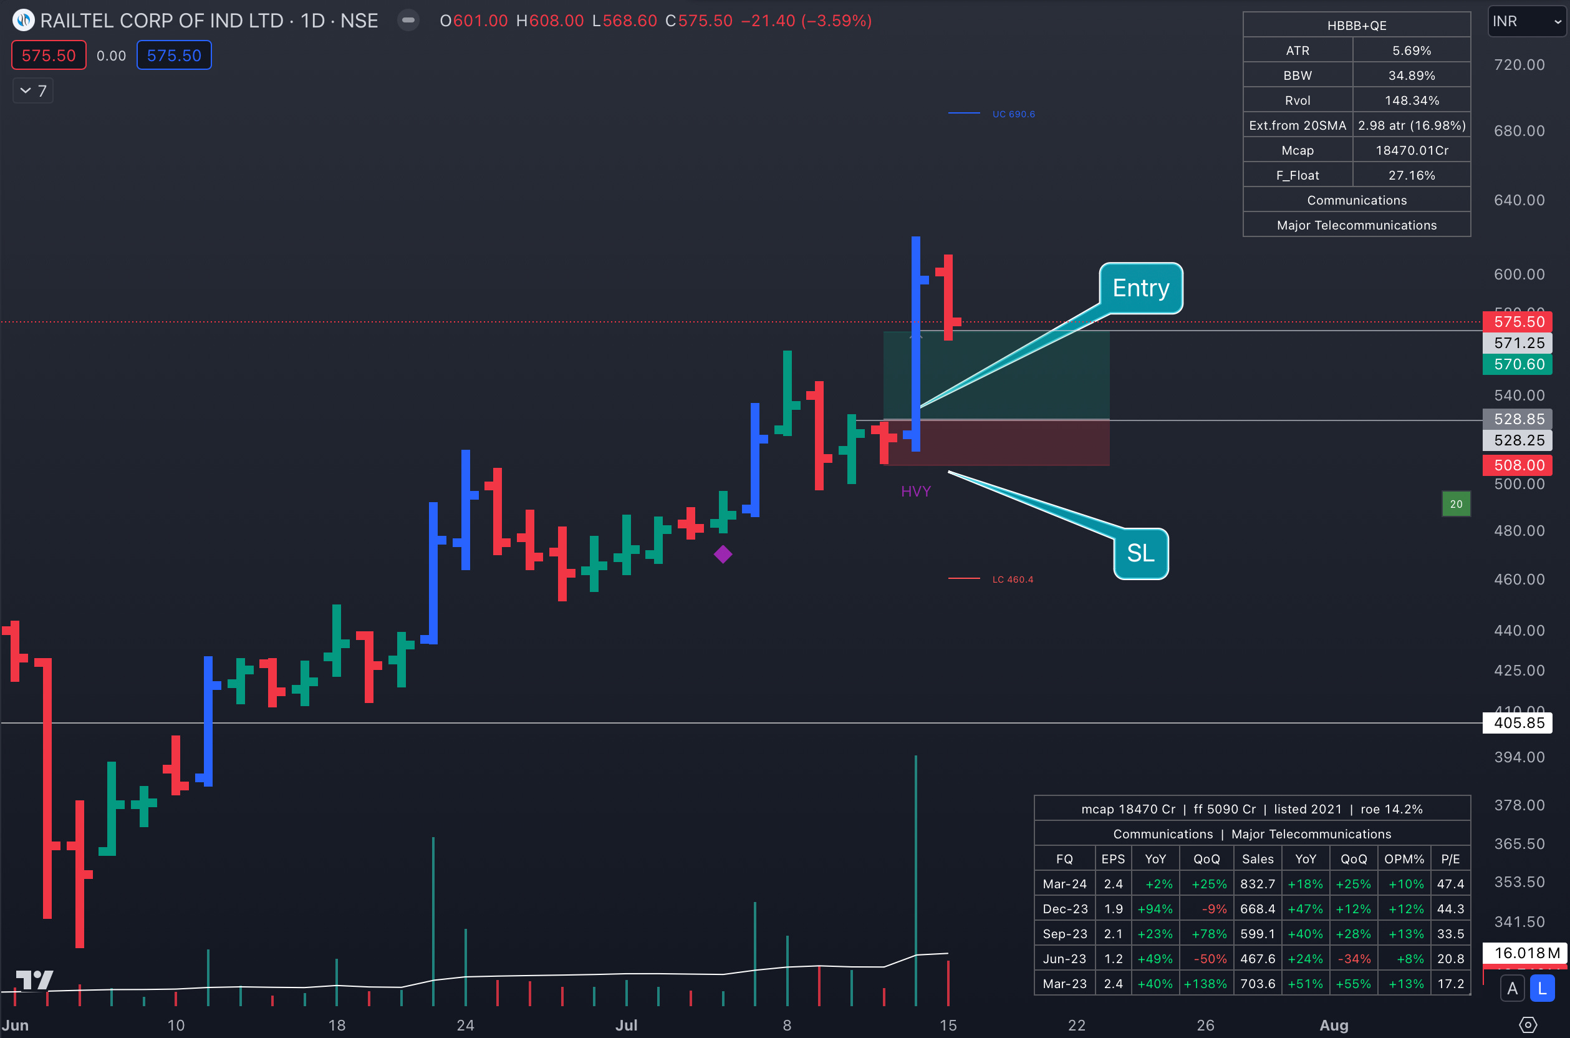Select the purple diamond marker on the chart
Viewport: 1570px width, 1038px height.
tap(723, 554)
